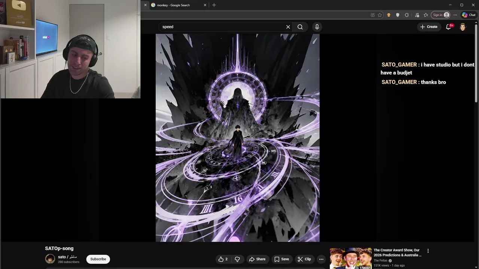Screen dimensions: 479x269
Task: Open the shield extension icon
Action: point(398,15)
